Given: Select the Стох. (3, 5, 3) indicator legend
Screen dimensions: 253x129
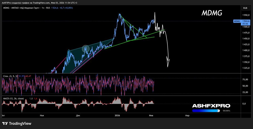Looking at the screenshot, I should [x=11, y=76].
